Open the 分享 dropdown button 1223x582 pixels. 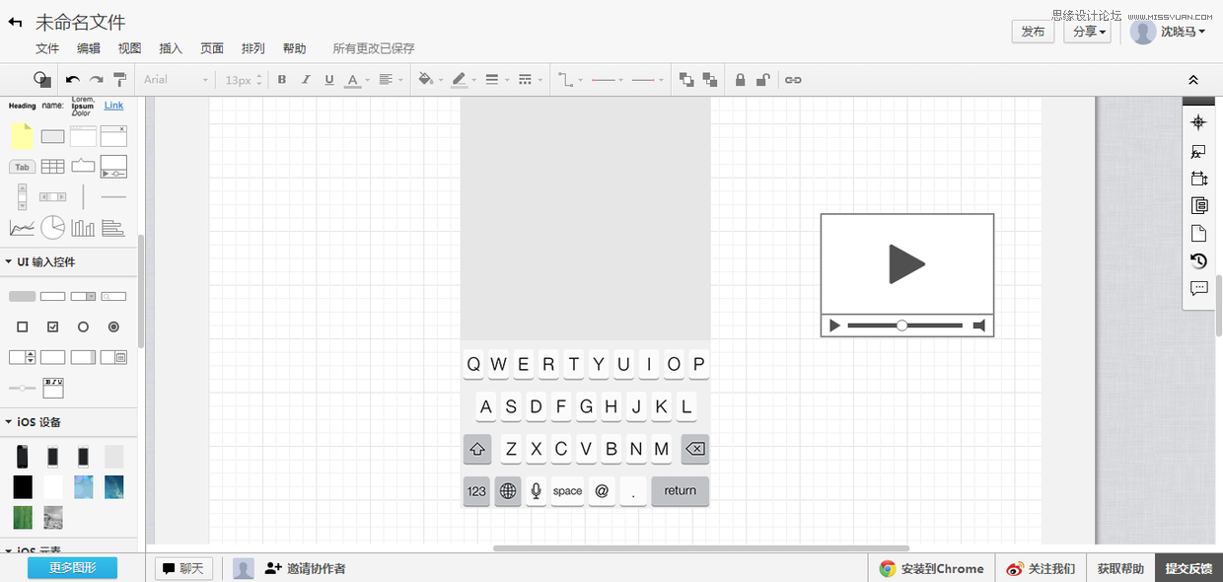point(1087,32)
